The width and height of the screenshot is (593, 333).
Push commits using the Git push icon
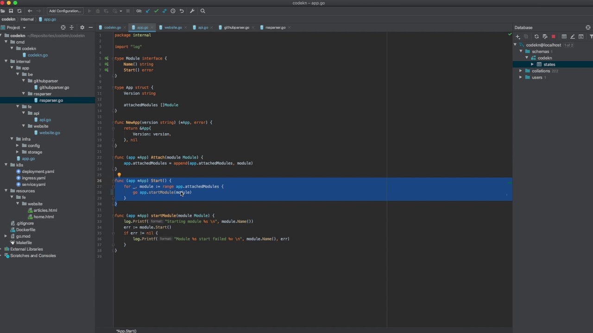tap(164, 11)
